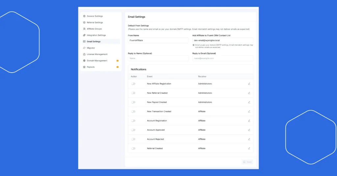Edit the New Payout Created notification
Screen dimensions: 337x176
pyautogui.click(x=249, y=102)
